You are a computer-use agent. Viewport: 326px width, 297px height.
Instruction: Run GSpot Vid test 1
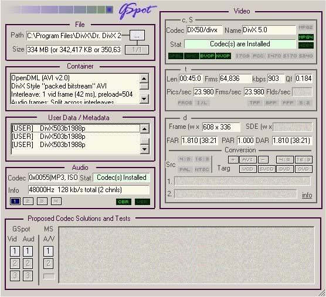click(15, 251)
